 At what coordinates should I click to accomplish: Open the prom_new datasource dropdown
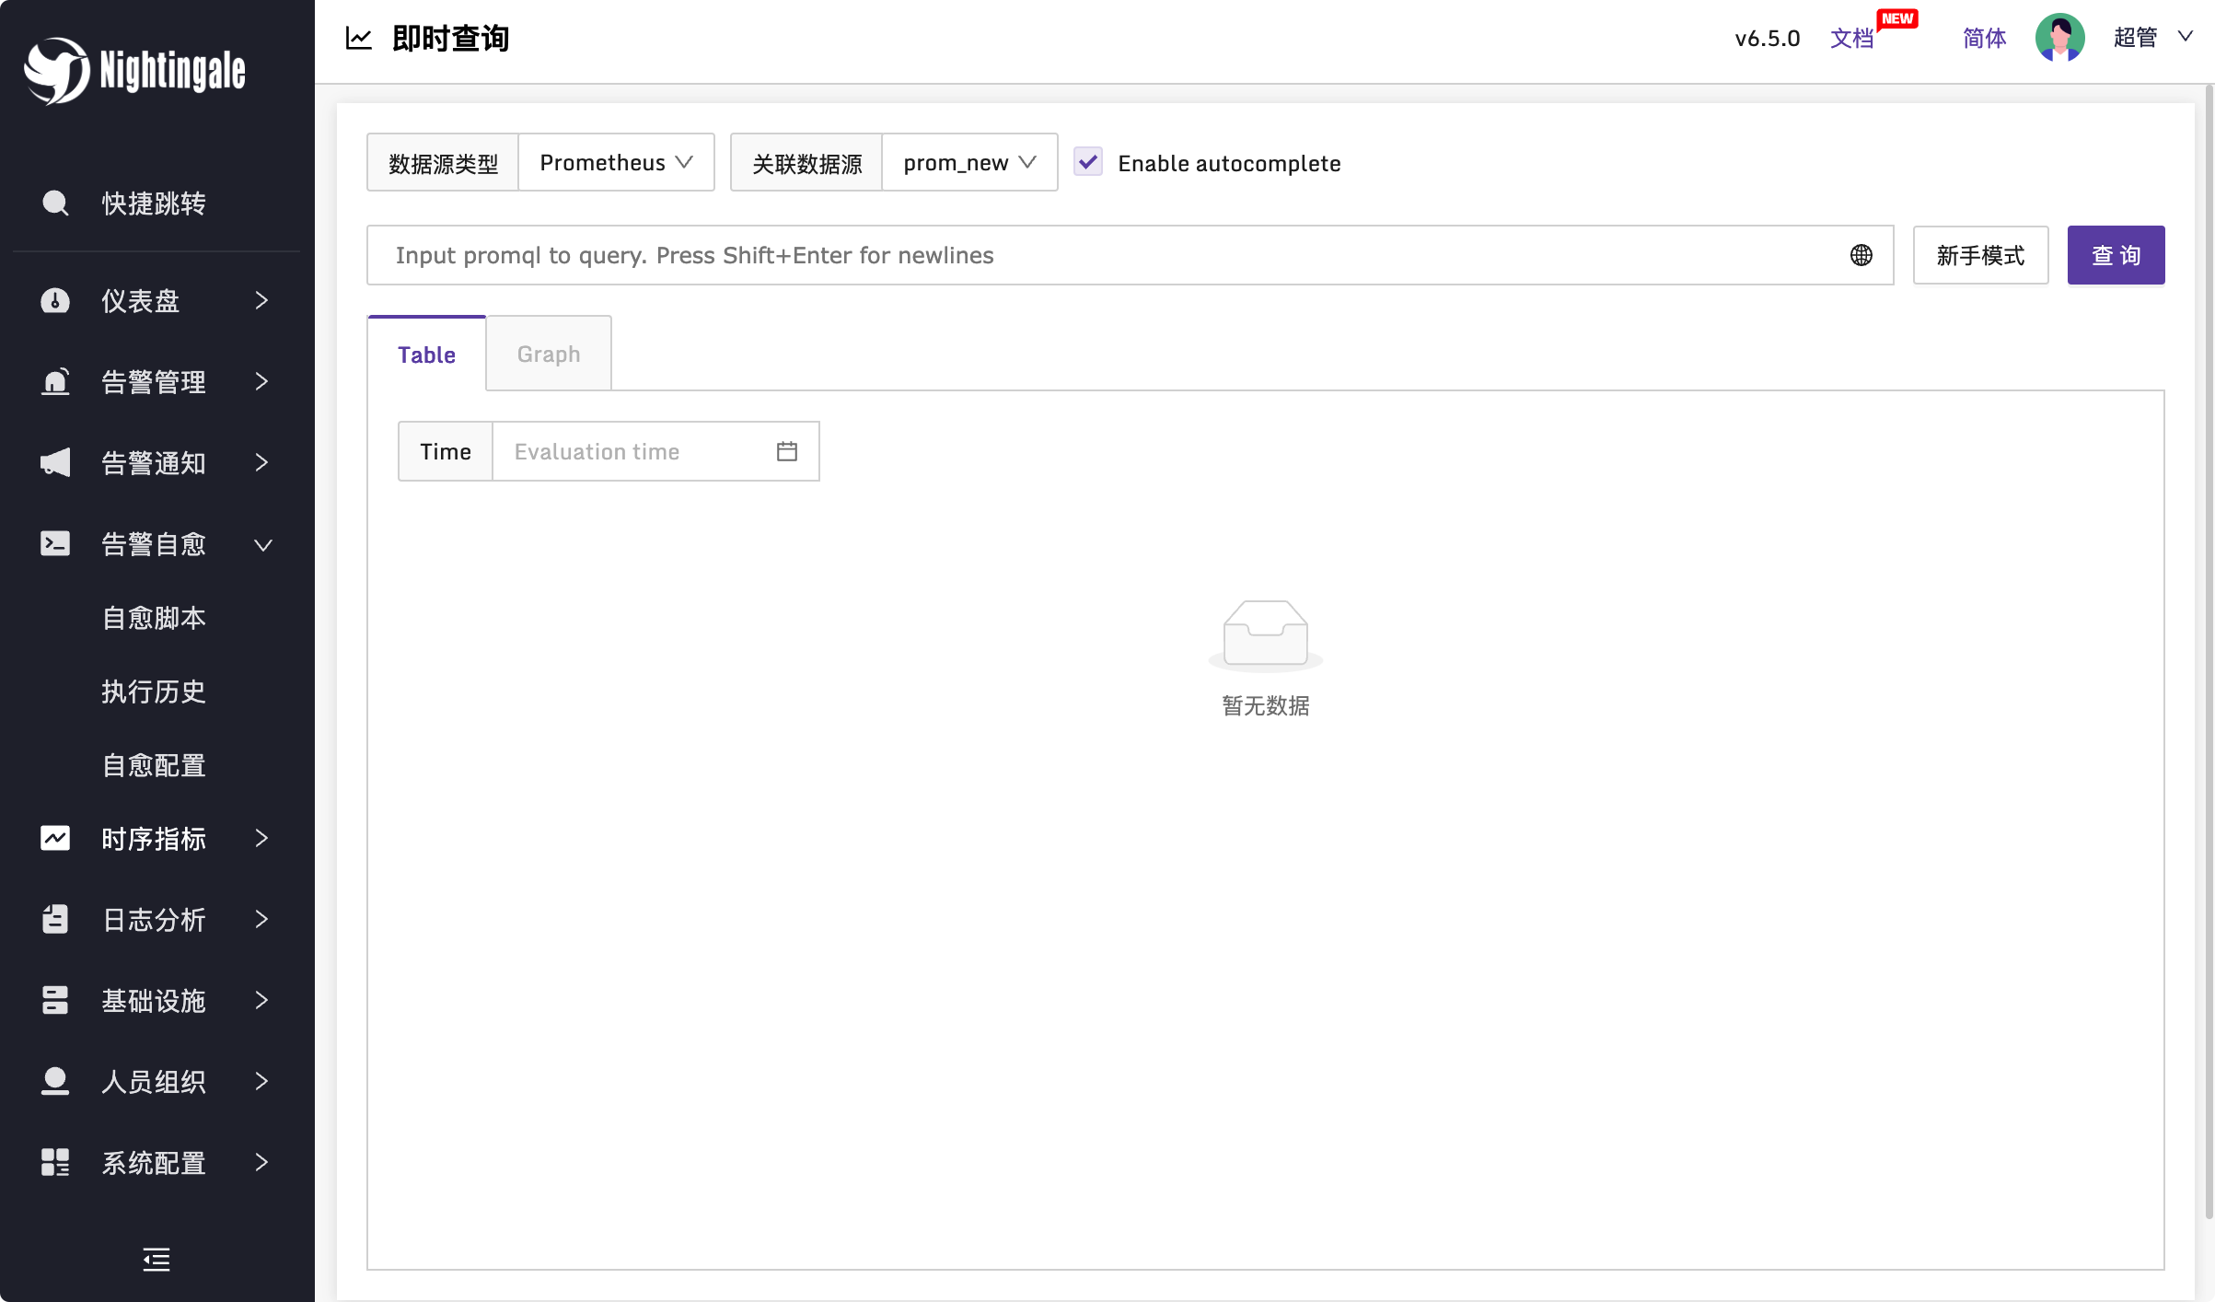pos(968,163)
